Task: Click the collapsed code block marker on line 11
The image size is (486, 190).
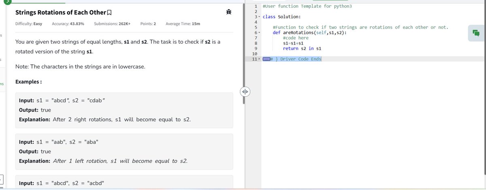Action: 266,59
